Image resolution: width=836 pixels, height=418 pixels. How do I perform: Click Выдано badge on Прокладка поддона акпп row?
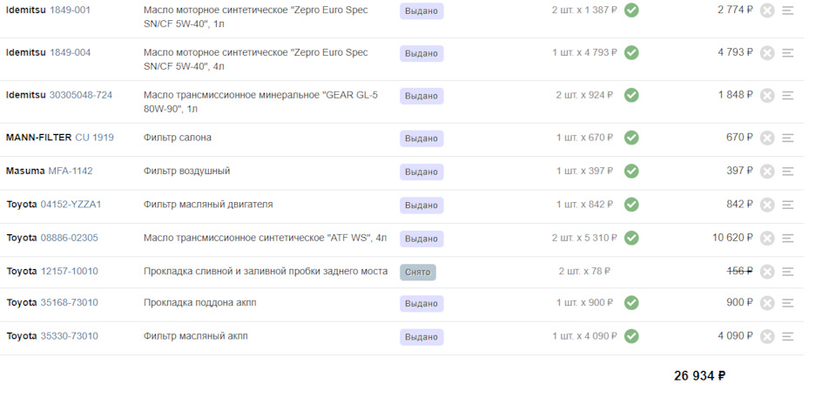(421, 304)
